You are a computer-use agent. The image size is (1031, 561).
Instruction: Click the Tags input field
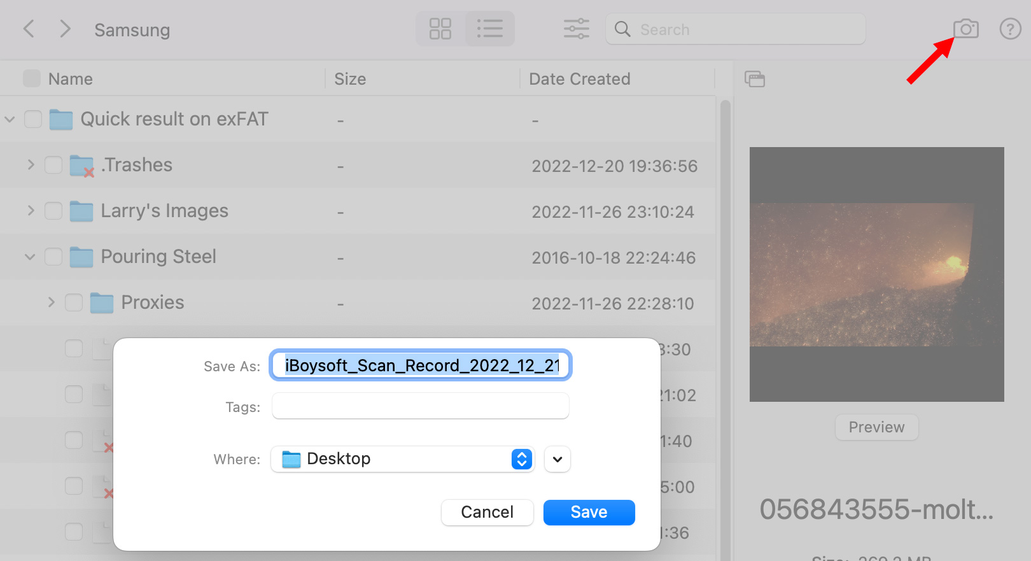(420, 406)
